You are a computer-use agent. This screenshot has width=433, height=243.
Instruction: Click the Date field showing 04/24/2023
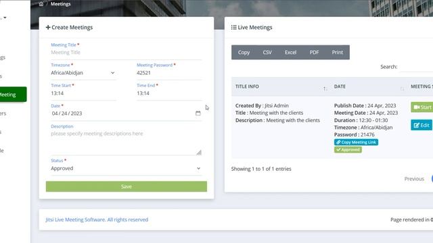126,113
